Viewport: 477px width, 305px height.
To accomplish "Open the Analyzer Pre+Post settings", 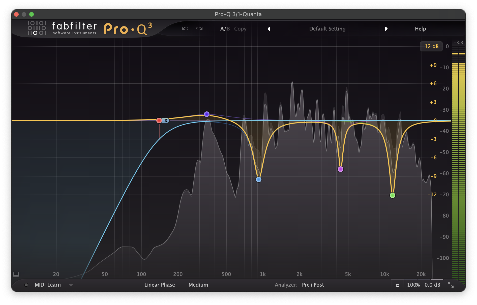I will pos(313,285).
